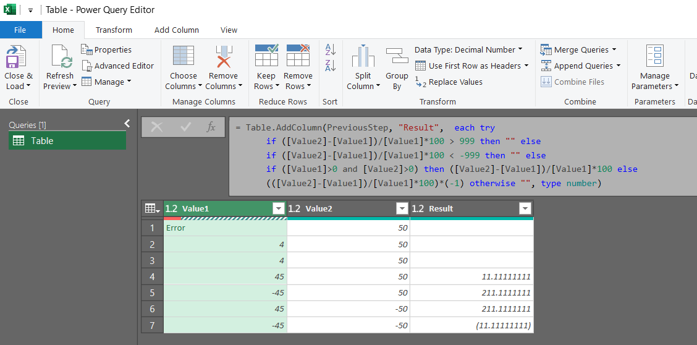Image resolution: width=697 pixels, height=345 pixels.
Task: Select the Table query in Queries pane
Action: point(67,141)
